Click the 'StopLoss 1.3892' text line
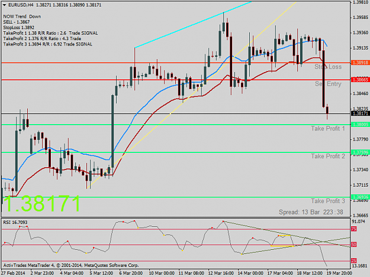This screenshot has height=277, width=370. pyautogui.click(x=18, y=28)
